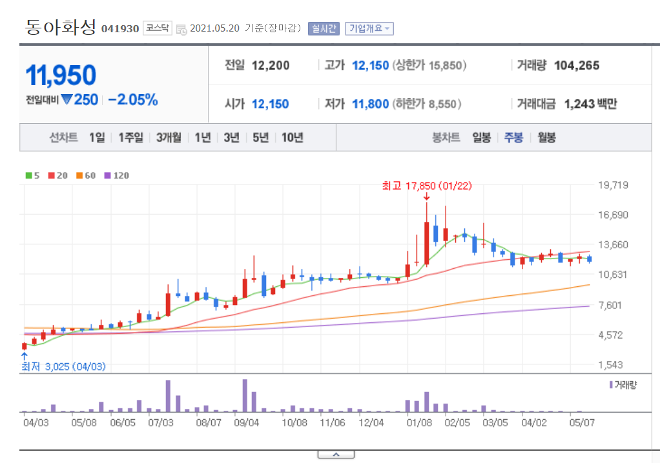Click the 09/04 date axis label
The width and height of the screenshot is (660, 463).
(x=246, y=422)
